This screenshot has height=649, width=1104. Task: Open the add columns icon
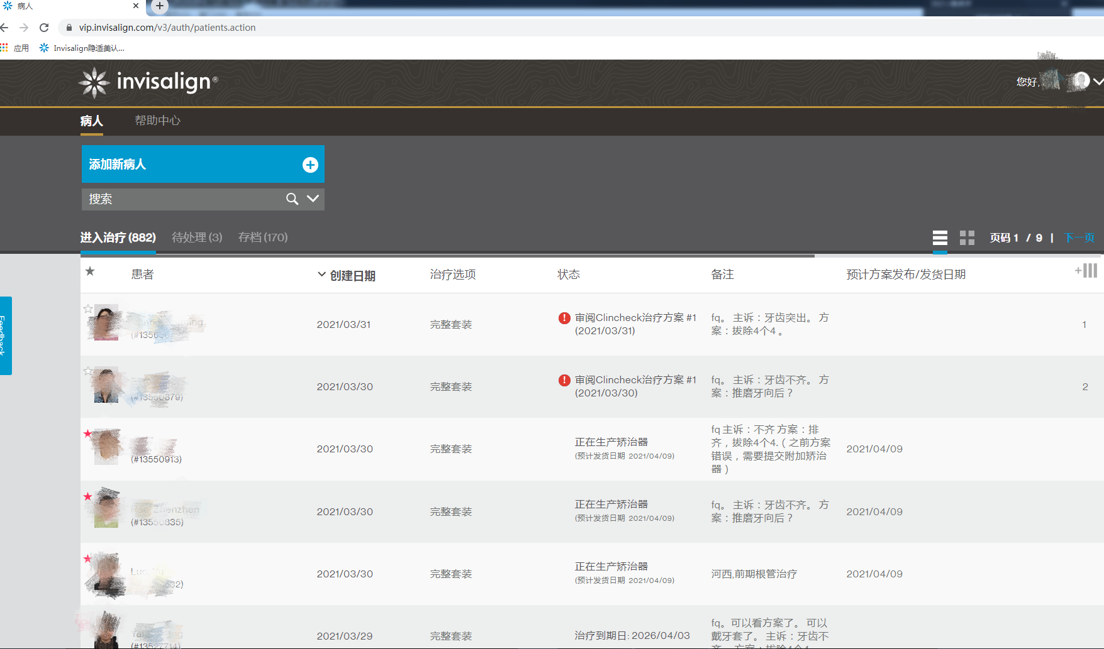(1086, 271)
